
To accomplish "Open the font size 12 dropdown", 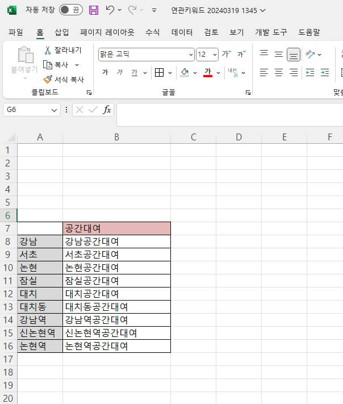I will coord(215,55).
